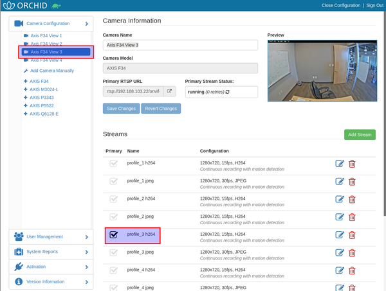The height and width of the screenshot is (291, 386).
Task: Click the Activation plug icon
Action: [x=19, y=267]
